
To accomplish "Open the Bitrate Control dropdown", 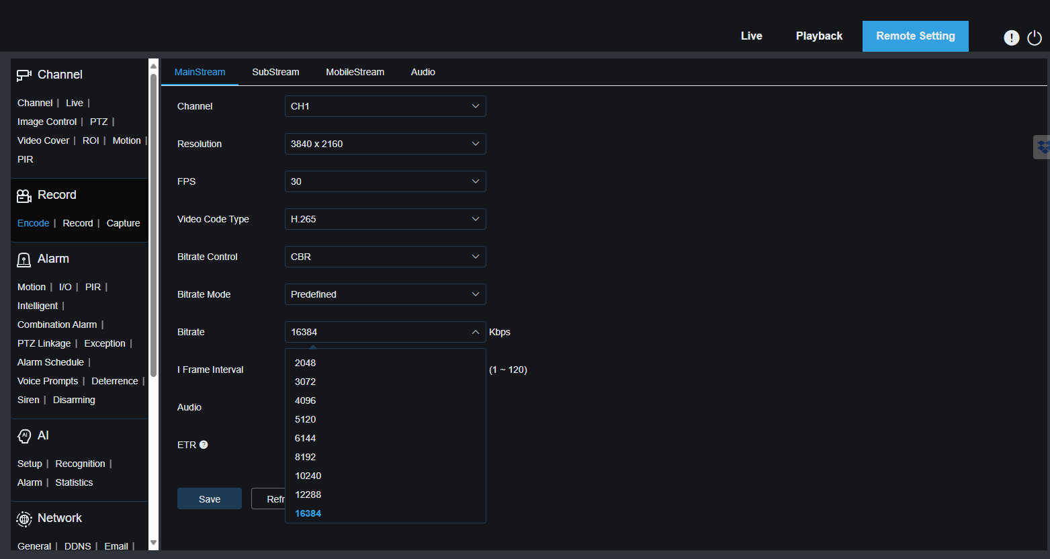I will pyautogui.click(x=385, y=256).
